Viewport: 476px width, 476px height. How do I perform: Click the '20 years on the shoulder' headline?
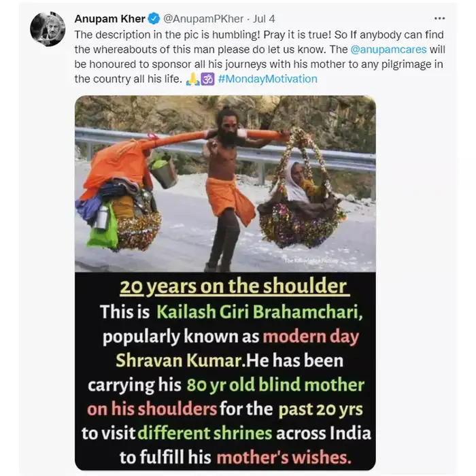233,286
